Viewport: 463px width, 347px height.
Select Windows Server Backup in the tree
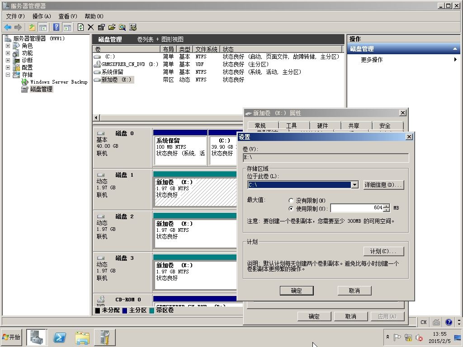point(59,82)
